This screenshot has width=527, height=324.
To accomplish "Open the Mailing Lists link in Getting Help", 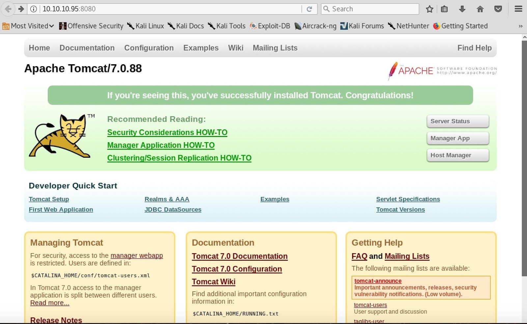I will [x=407, y=256].
